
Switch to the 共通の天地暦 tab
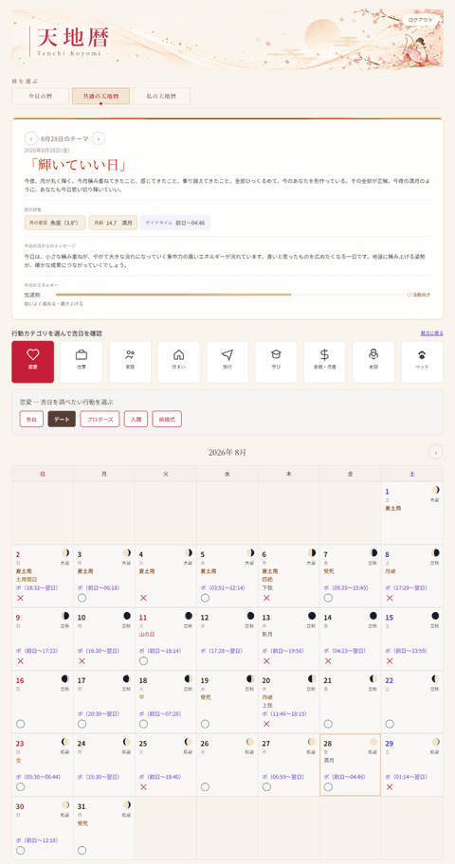coord(100,96)
